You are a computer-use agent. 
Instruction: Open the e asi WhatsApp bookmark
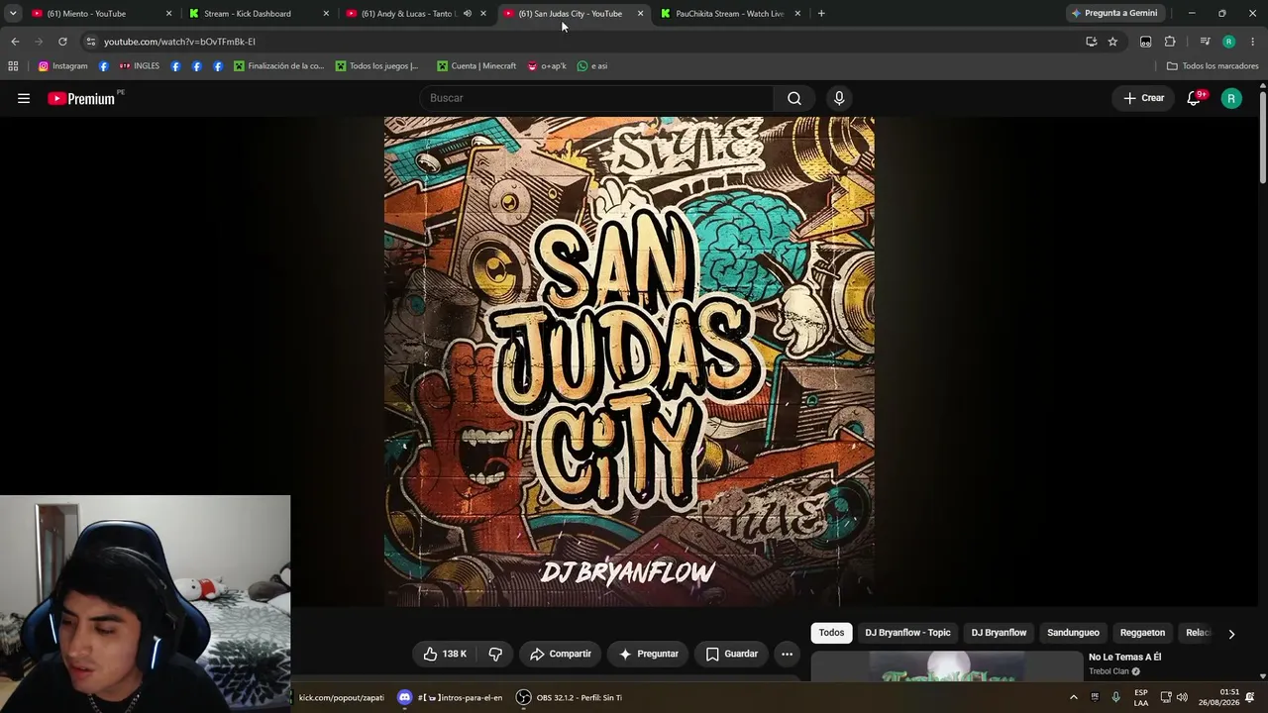click(592, 66)
